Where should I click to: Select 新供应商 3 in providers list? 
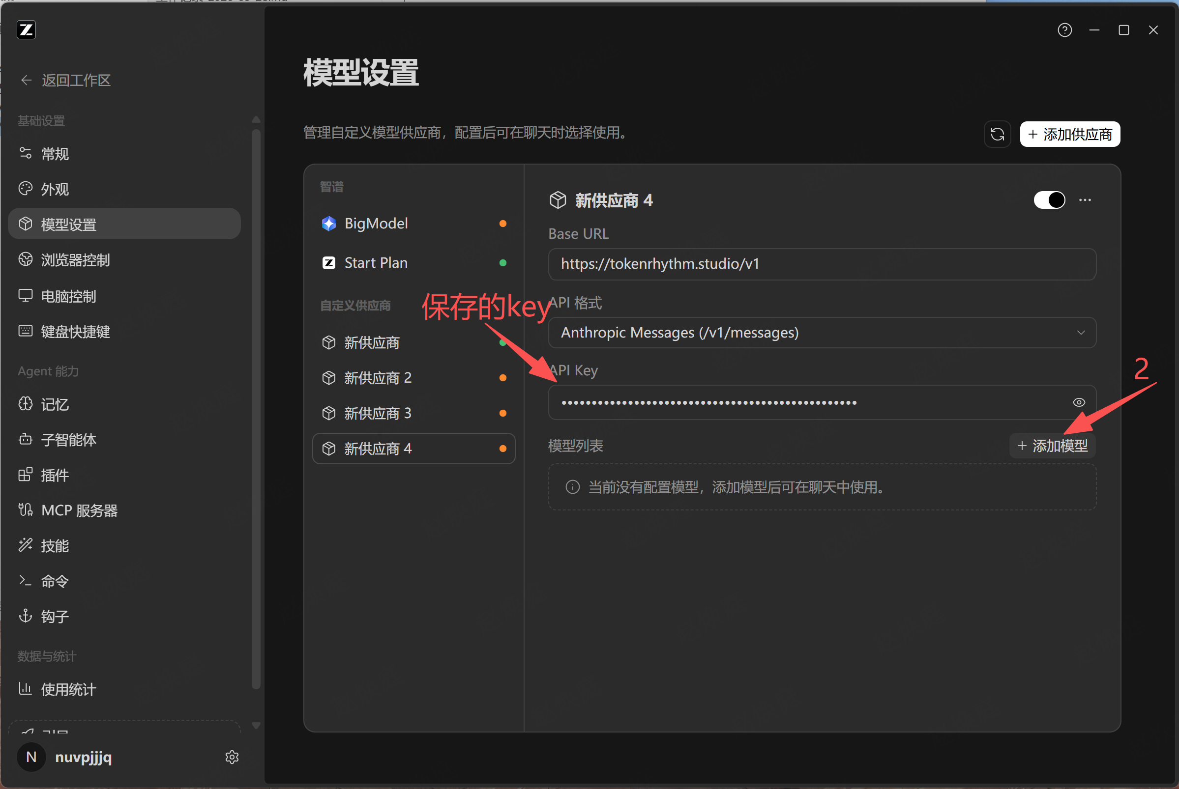[x=413, y=413]
